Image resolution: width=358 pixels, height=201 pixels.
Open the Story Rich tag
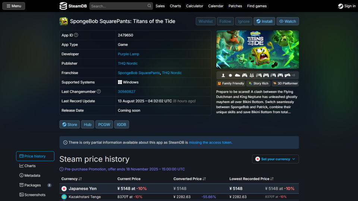click(x=258, y=83)
